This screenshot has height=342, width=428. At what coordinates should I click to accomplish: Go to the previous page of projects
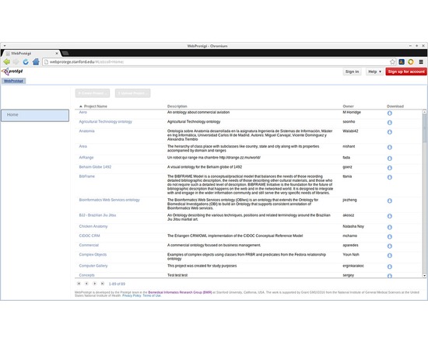(x=86, y=284)
